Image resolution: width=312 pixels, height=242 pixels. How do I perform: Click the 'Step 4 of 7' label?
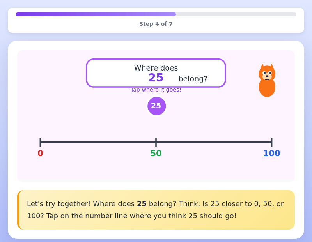pyautogui.click(x=156, y=24)
